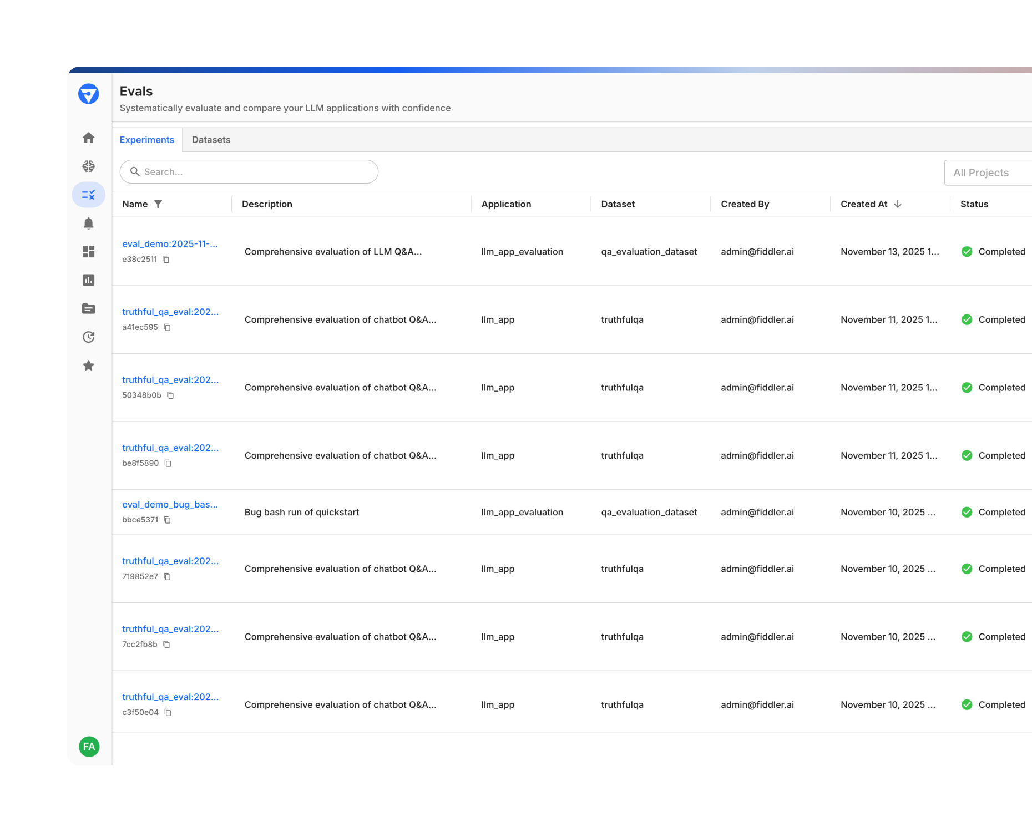1032x832 pixels.
Task: Click llm_app_evaluation in e38c2511 row
Action: tap(522, 252)
